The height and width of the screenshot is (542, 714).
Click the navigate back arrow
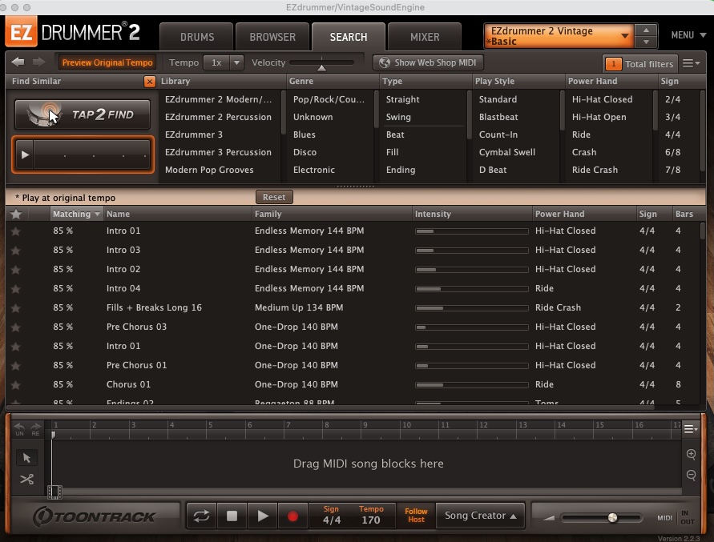pyautogui.click(x=18, y=62)
